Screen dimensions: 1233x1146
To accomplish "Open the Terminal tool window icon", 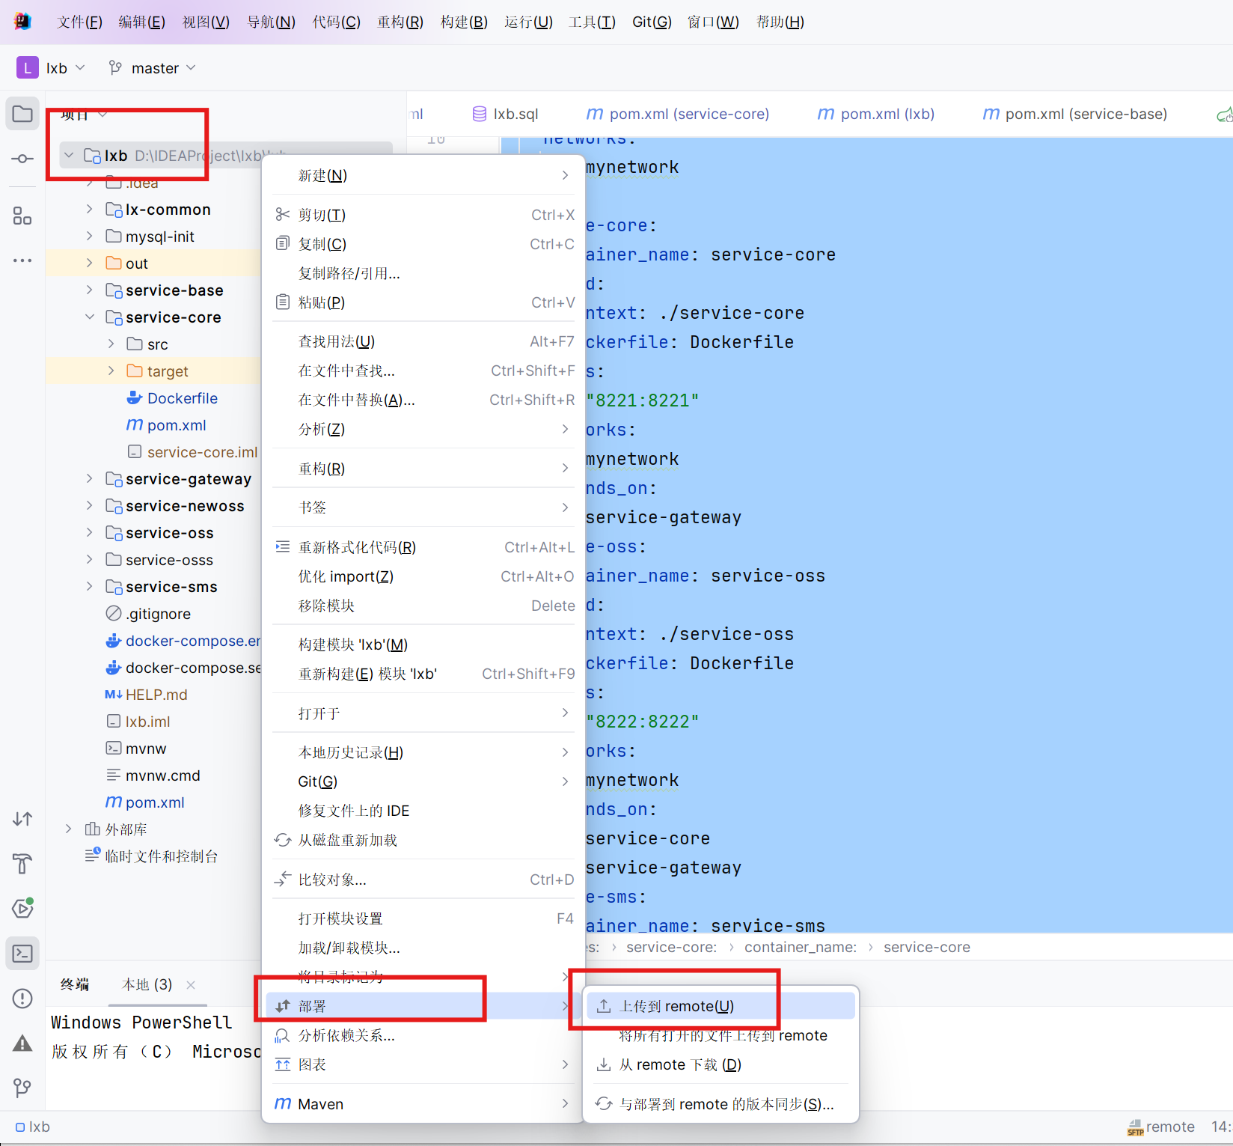I will click(22, 954).
